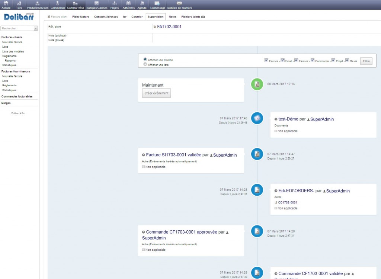Open the Agenda module icon

click(x=142, y=3)
